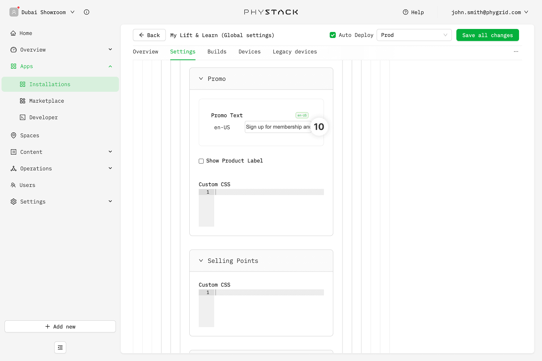Expand the Overview sidebar section chevron
Screen dimensions: 542x361
pos(110,49)
